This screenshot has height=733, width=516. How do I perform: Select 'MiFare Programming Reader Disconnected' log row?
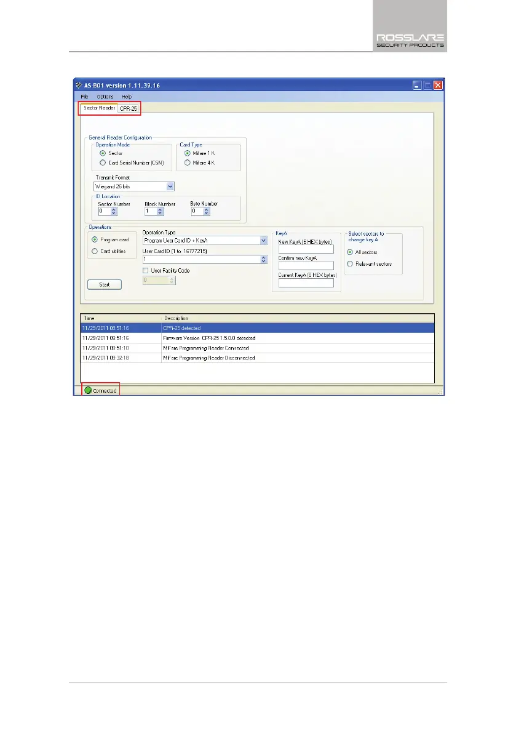(x=257, y=358)
